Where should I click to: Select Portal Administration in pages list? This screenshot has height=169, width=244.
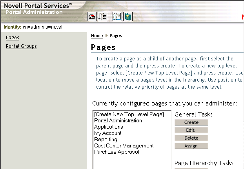pos(132,120)
